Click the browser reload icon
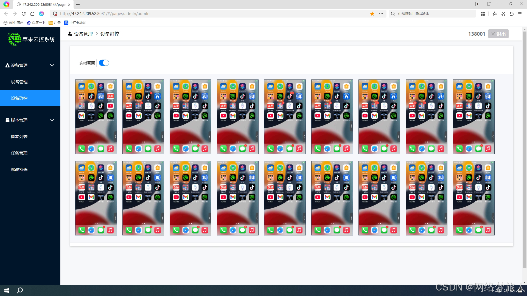The width and height of the screenshot is (527, 296). coord(24,14)
